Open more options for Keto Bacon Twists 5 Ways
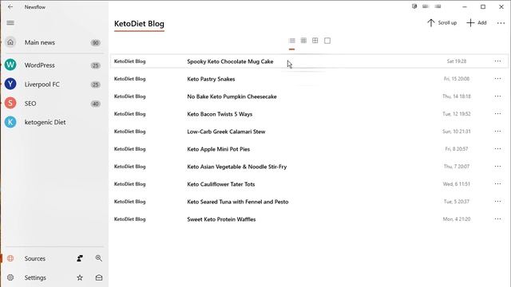Viewport: 511px width, 287px height. point(497,114)
